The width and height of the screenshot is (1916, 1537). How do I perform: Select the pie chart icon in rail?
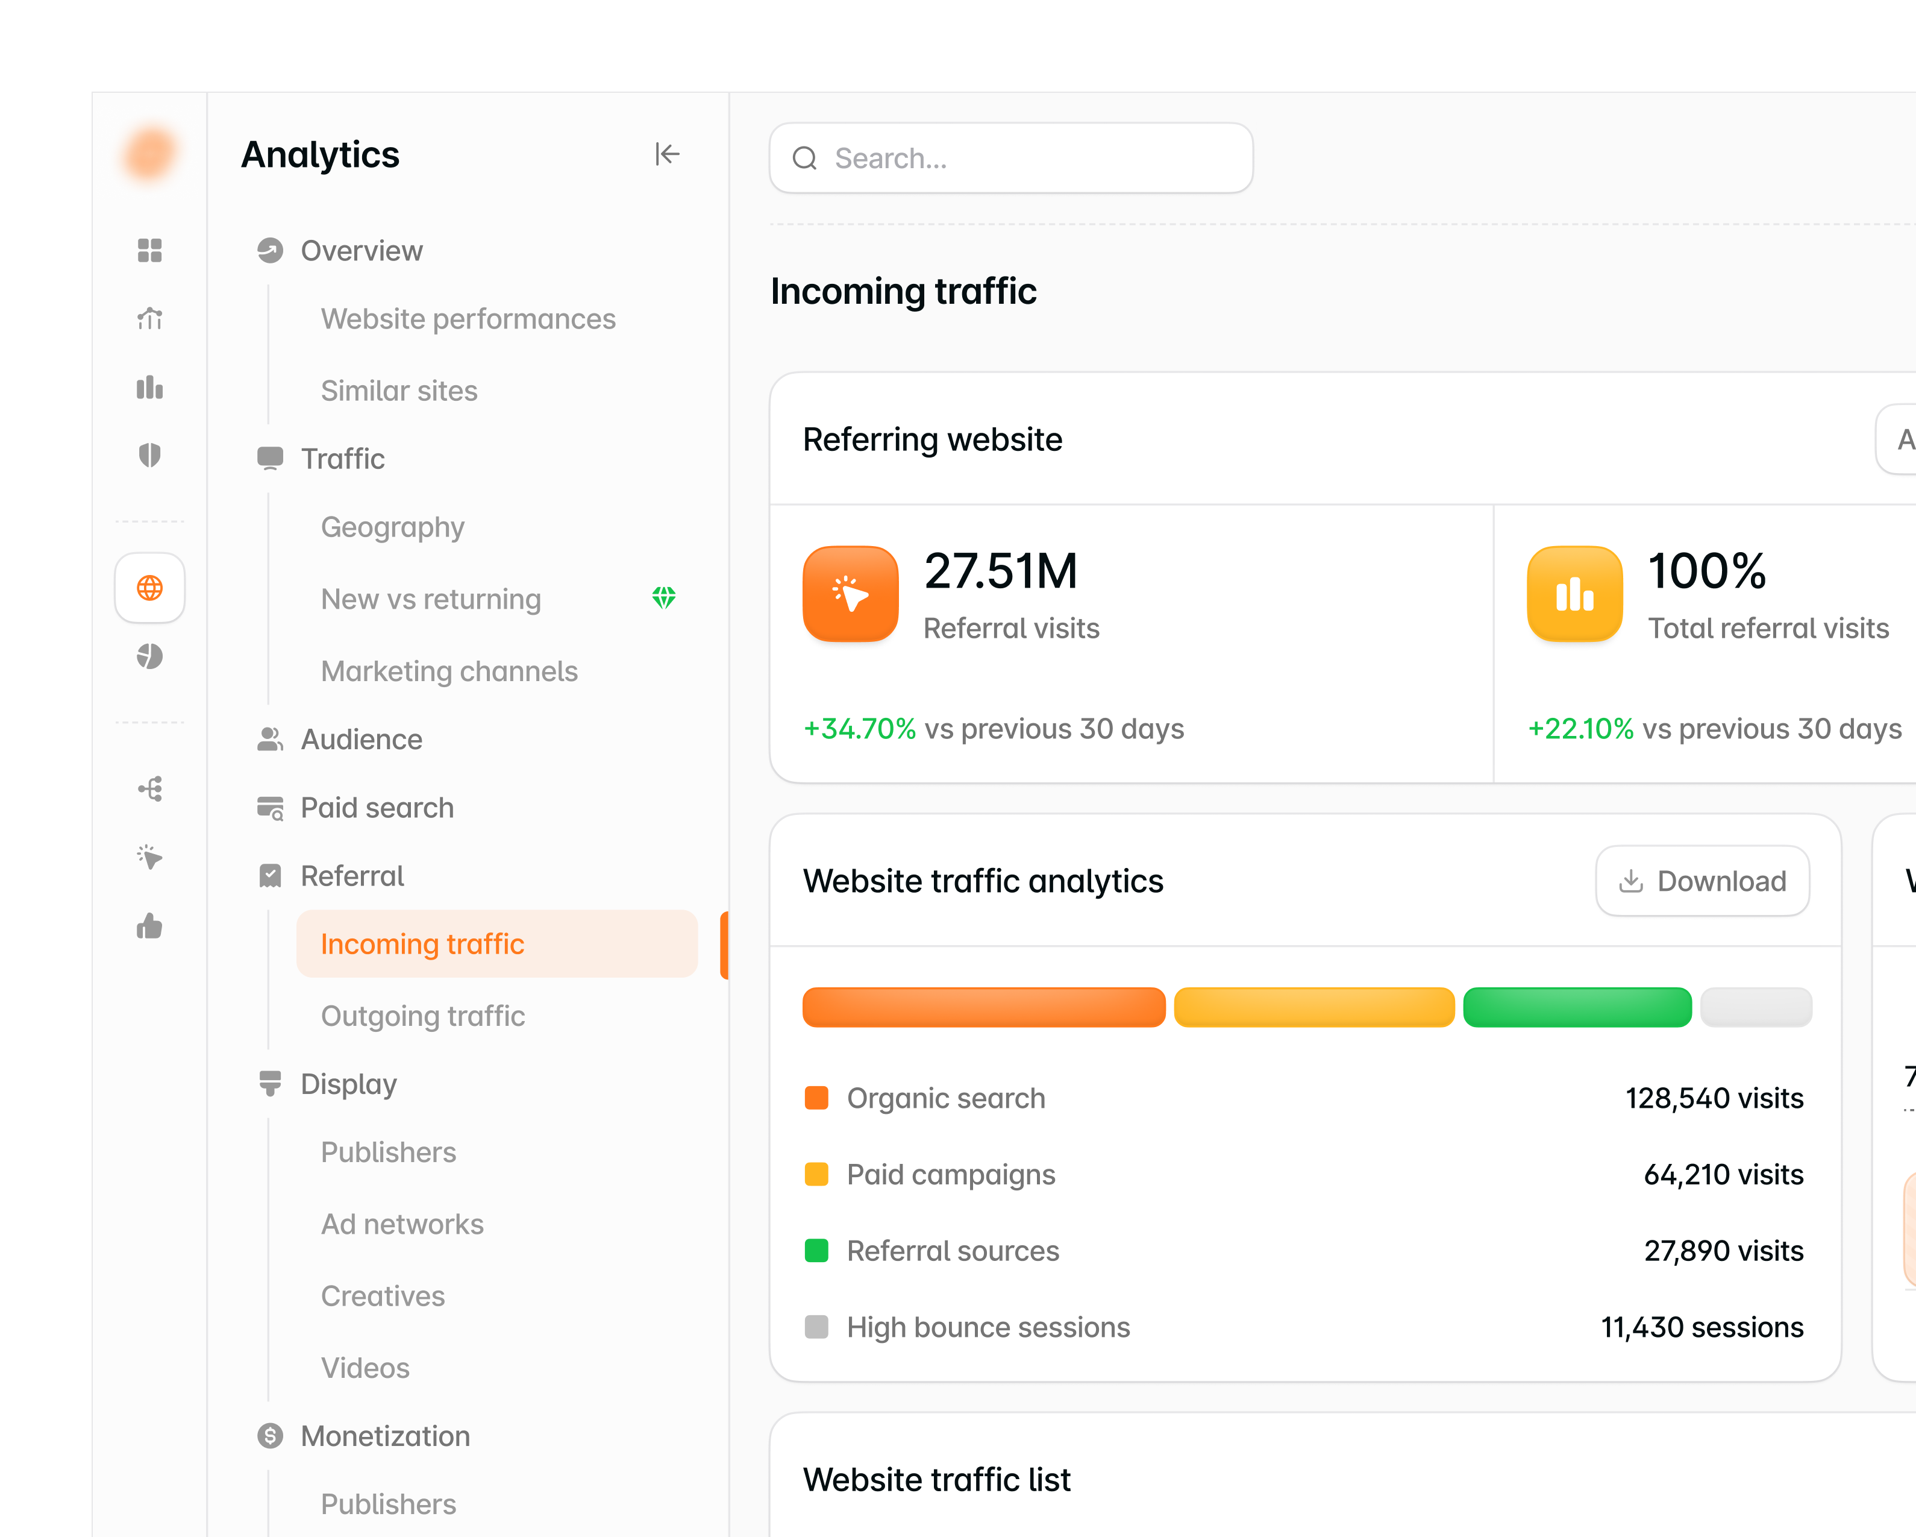tap(149, 656)
